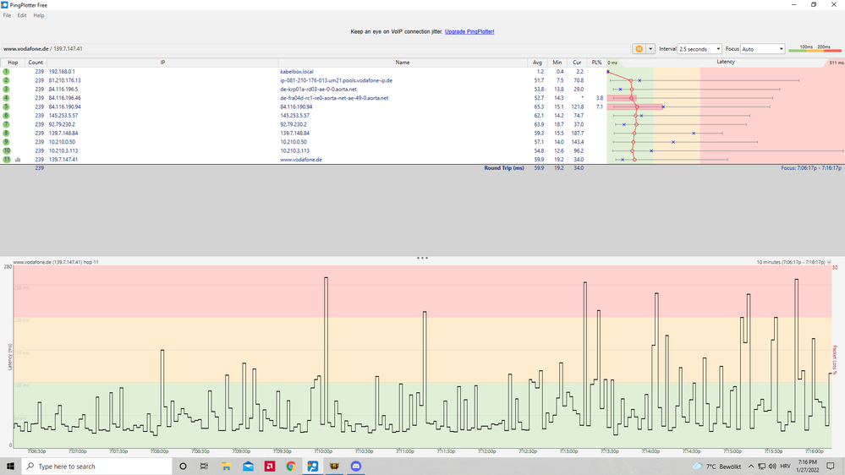Open the dropdown arrow beside pause button
The image size is (845, 475).
(x=650, y=49)
